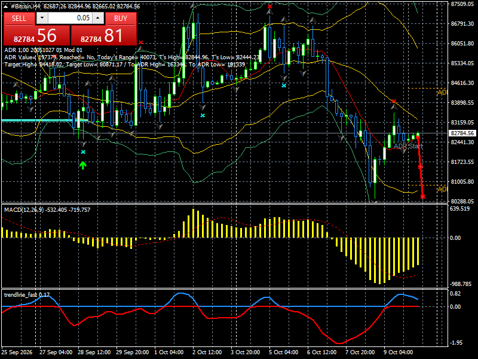478x359 pixels.
Task: Select the cyan x marker near 5 Oct
Action: pos(284,86)
